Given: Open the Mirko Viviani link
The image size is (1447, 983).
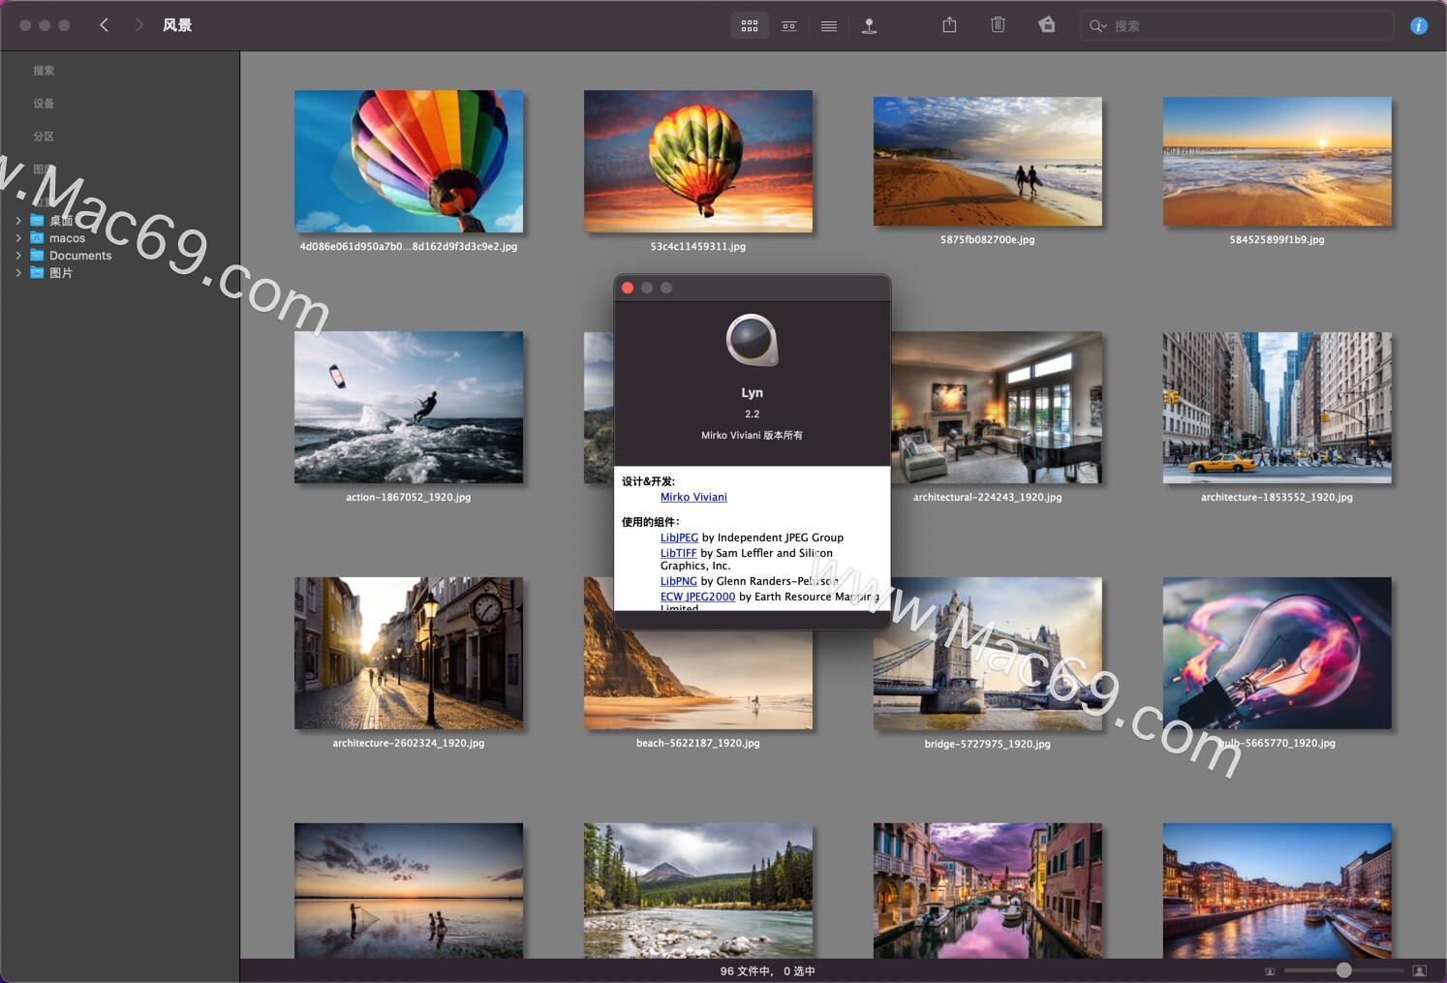Looking at the screenshot, I should pos(693,497).
